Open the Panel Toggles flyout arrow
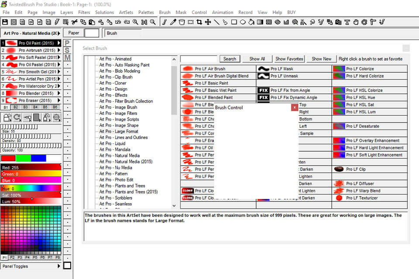 (59, 266)
